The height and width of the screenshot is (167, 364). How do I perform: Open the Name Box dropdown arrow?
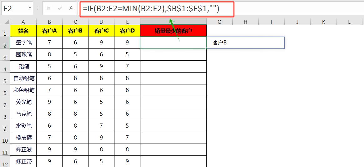(x=30, y=8)
